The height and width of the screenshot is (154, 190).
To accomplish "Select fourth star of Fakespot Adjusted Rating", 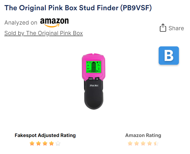I will coord(52,143).
